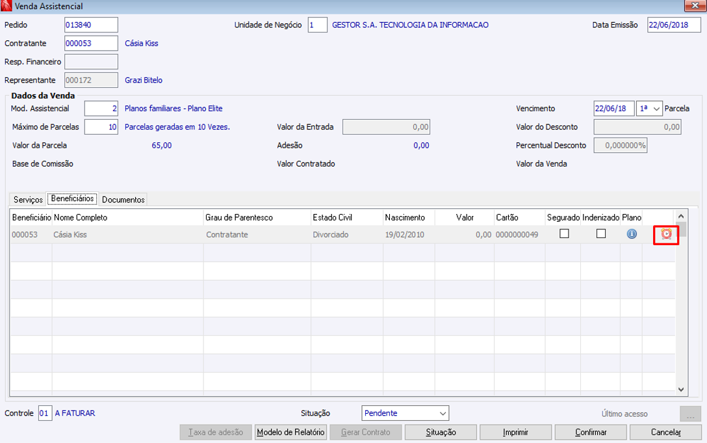Click the Contratante kinship cell
The image size is (707, 443).
[257, 235]
